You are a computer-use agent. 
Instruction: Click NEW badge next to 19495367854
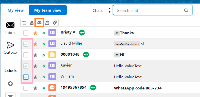click(93, 88)
